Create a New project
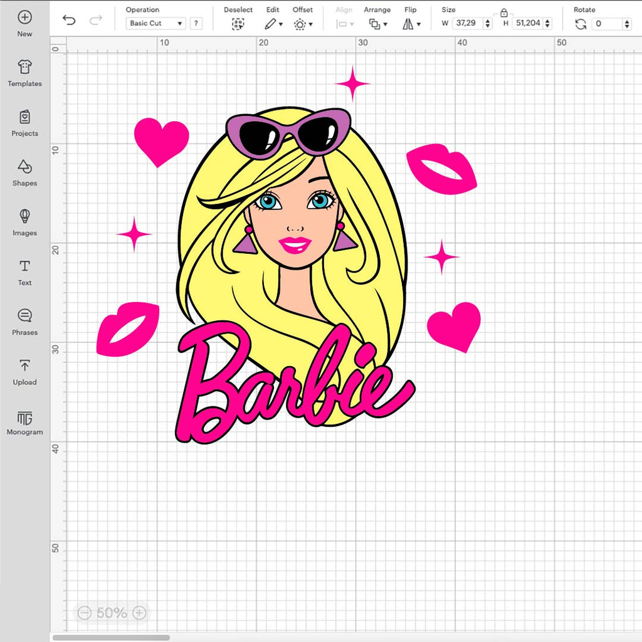The image size is (642, 642). [x=24, y=21]
